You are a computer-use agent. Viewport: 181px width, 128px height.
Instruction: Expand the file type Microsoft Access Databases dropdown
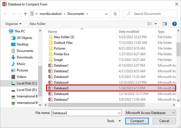[150, 113]
